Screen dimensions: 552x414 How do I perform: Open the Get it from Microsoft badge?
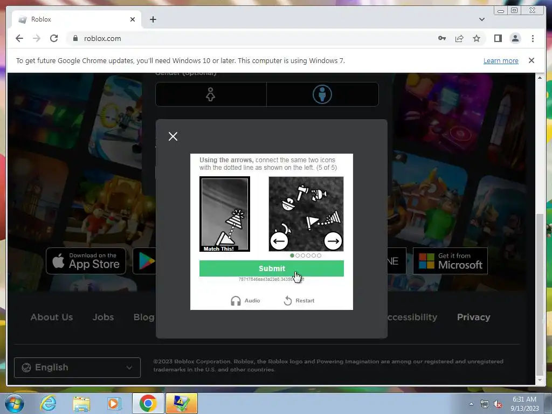click(x=450, y=261)
